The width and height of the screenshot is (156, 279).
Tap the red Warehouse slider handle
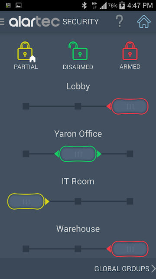(x=130, y=249)
